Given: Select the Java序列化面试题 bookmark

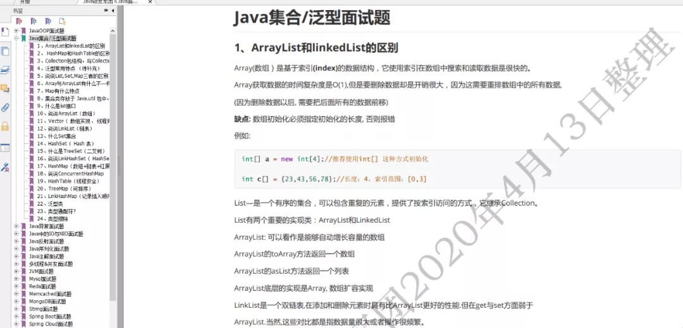Looking at the screenshot, I should (x=49, y=249).
